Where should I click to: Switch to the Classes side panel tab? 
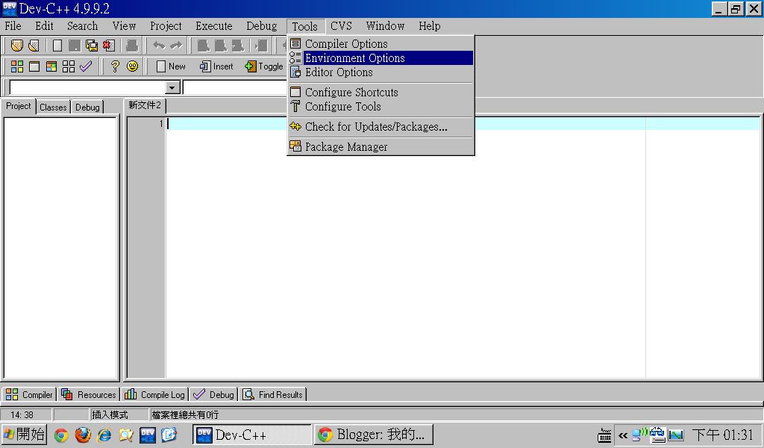tap(53, 108)
